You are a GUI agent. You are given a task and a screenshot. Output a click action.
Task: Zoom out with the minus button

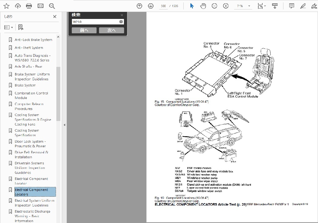215,6
